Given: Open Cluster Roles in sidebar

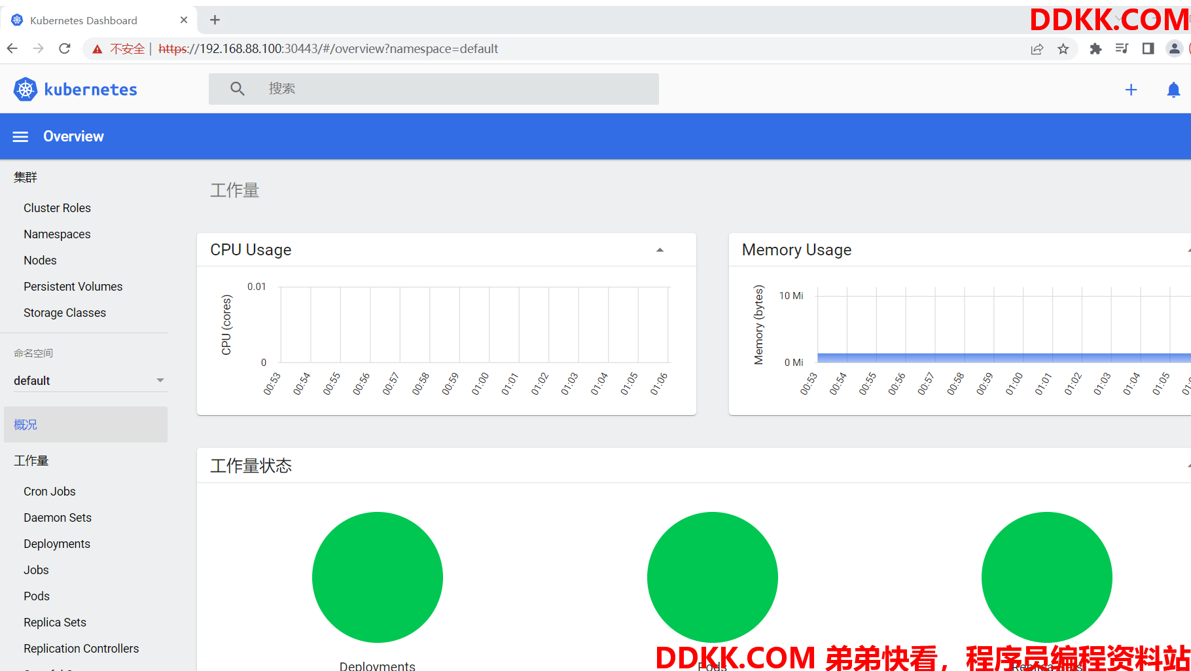Looking at the screenshot, I should [x=57, y=208].
